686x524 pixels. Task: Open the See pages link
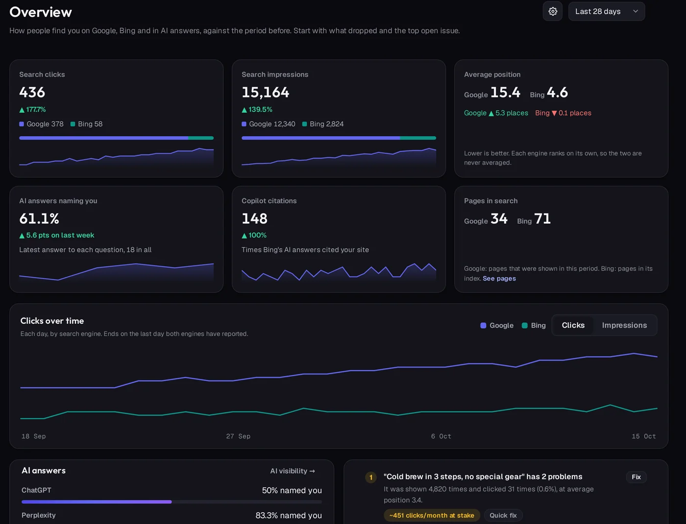tap(499, 278)
